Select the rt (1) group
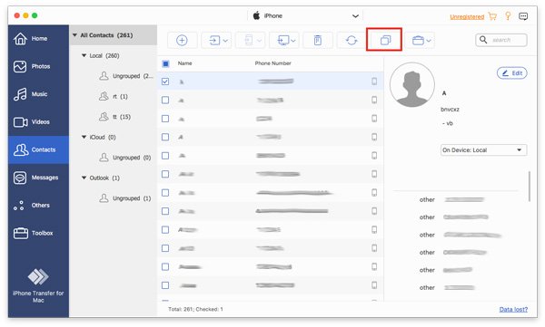Image resolution: width=545 pixels, height=327 pixels. [x=114, y=96]
